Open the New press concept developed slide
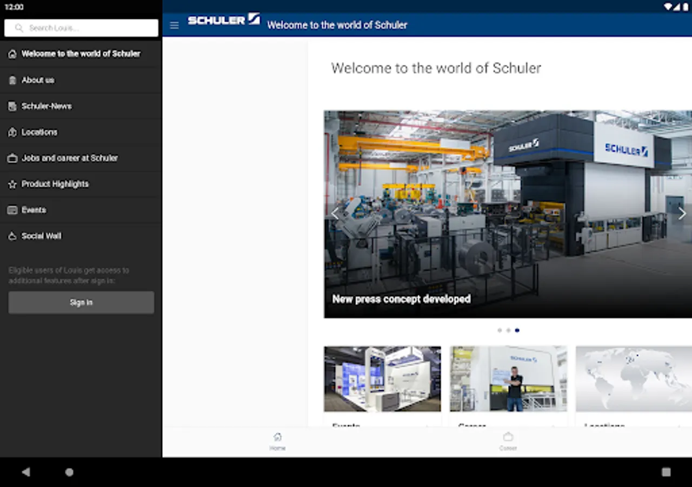The image size is (692, 487). pos(508,214)
